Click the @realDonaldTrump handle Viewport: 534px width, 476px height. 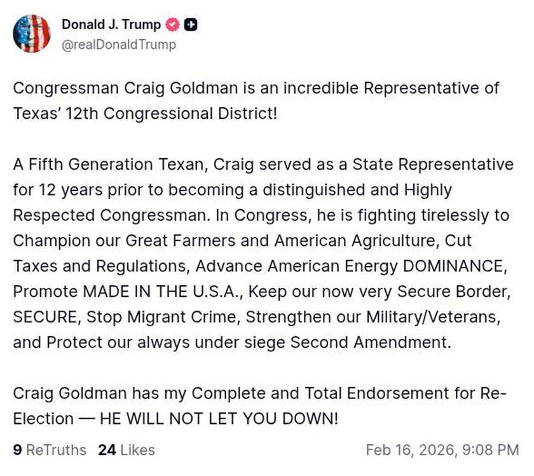point(118,45)
